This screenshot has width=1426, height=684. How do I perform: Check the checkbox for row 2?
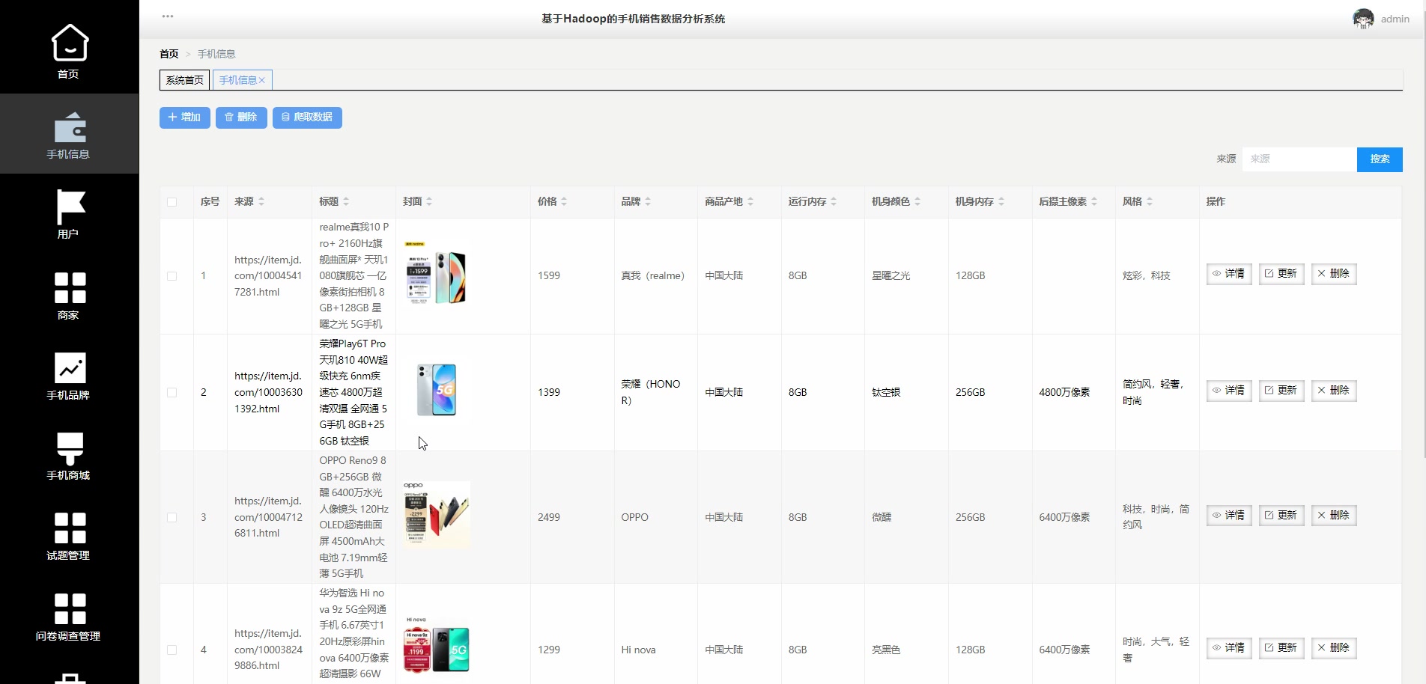(x=172, y=393)
